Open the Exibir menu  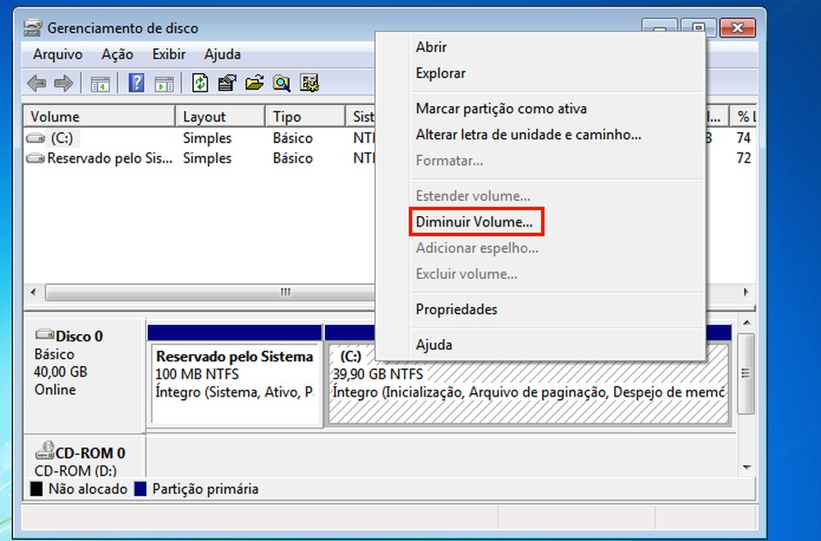point(169,54)
